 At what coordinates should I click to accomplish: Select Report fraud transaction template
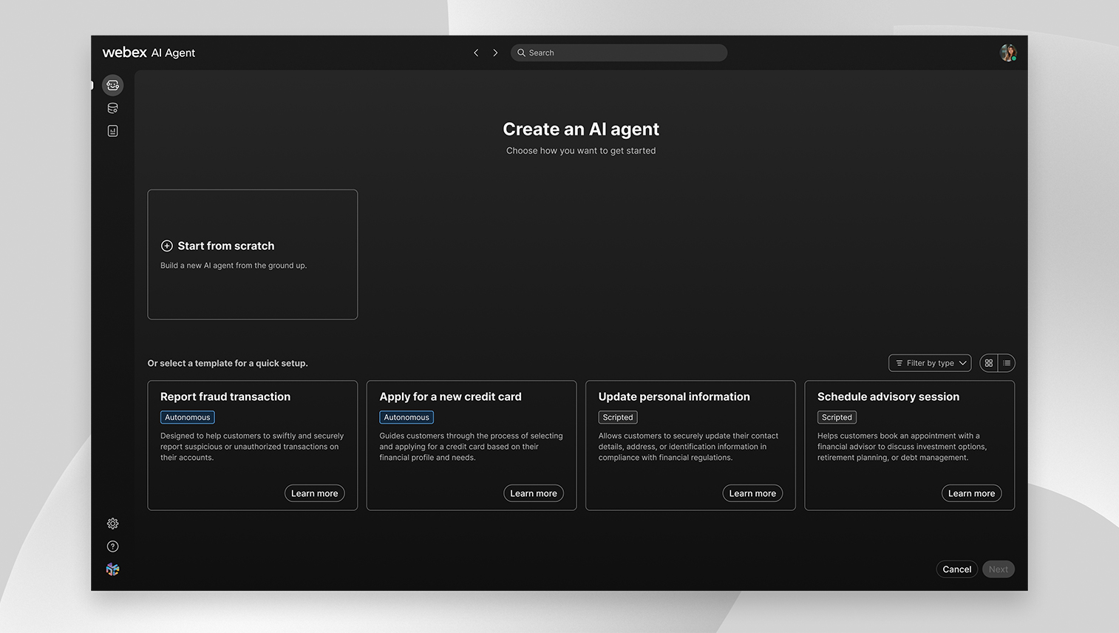click(x=225, y=397)
